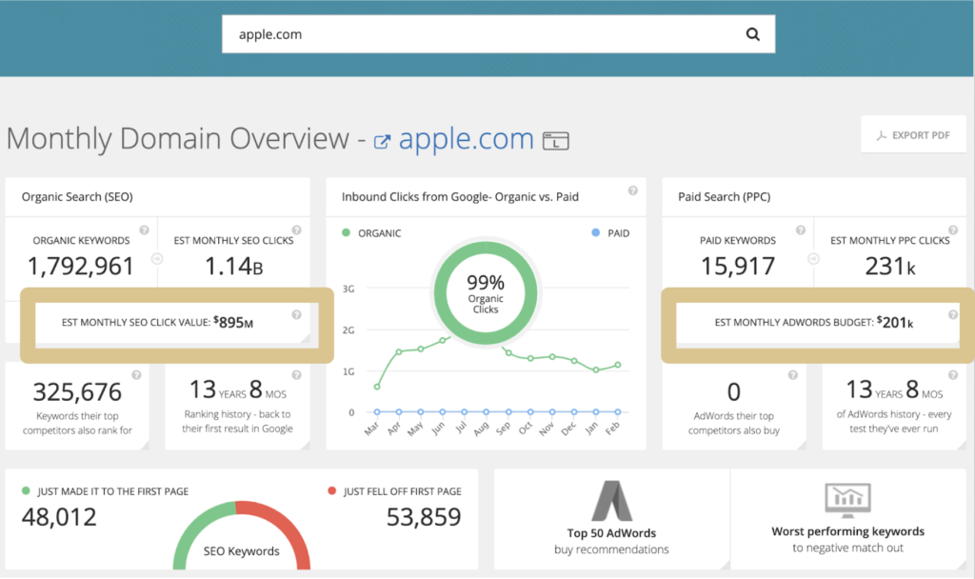Click the $895M SEO click value

click(x=233, y=322)
